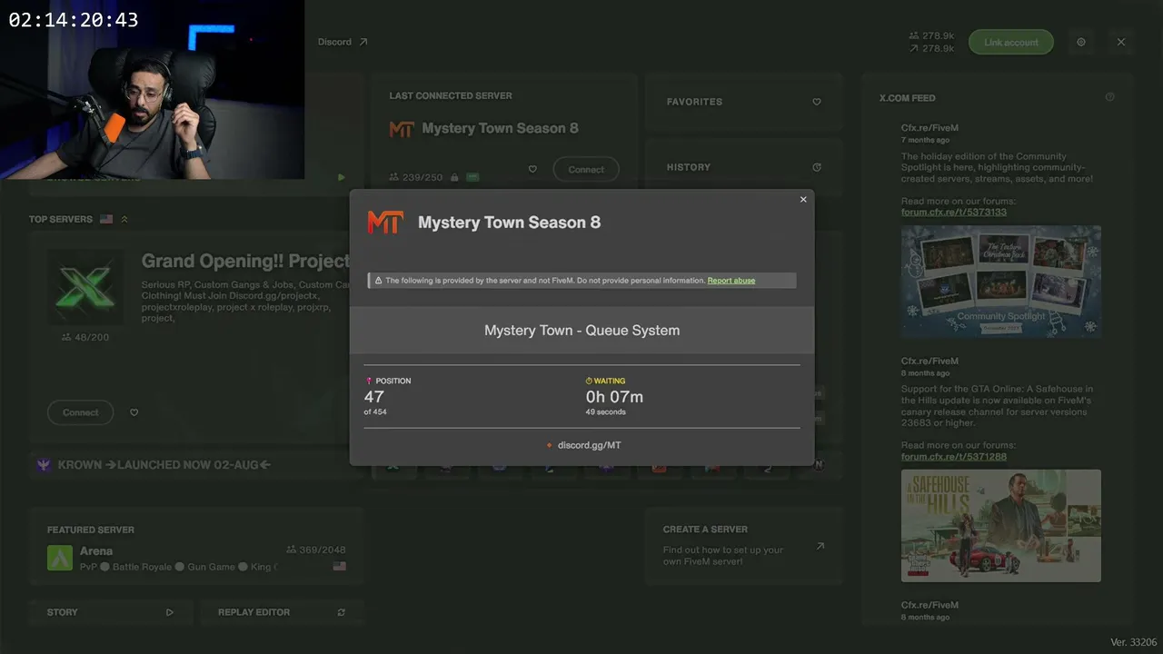Click the MT logo under Last Connected Server
The height and width of the screenshot is (654, 1163).
tap(402, 129)
